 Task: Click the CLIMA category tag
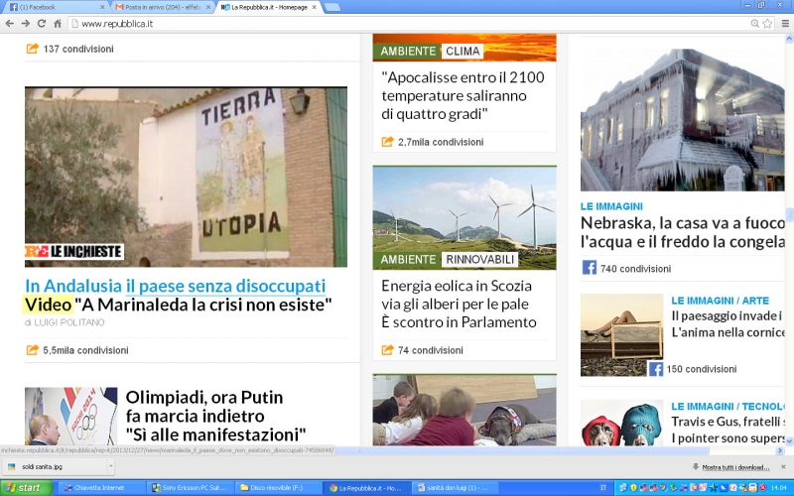tap(463, 52)
